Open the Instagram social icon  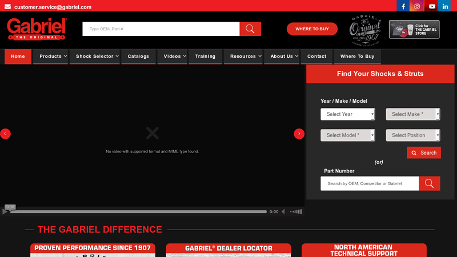click(417, 6)
